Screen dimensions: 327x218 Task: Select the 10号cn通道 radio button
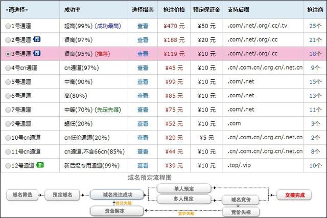pyautogui.click(x=8, y=138)
